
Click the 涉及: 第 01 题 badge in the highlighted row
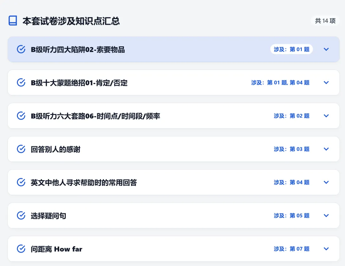[292, 49]
